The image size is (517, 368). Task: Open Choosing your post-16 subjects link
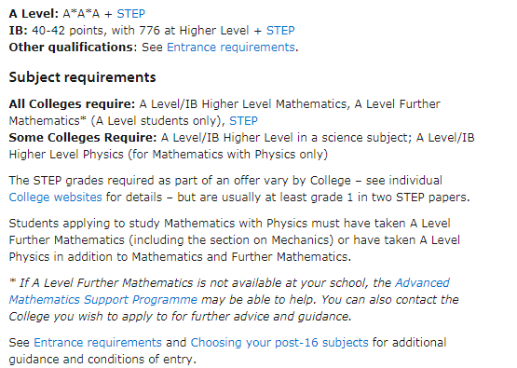279,343
